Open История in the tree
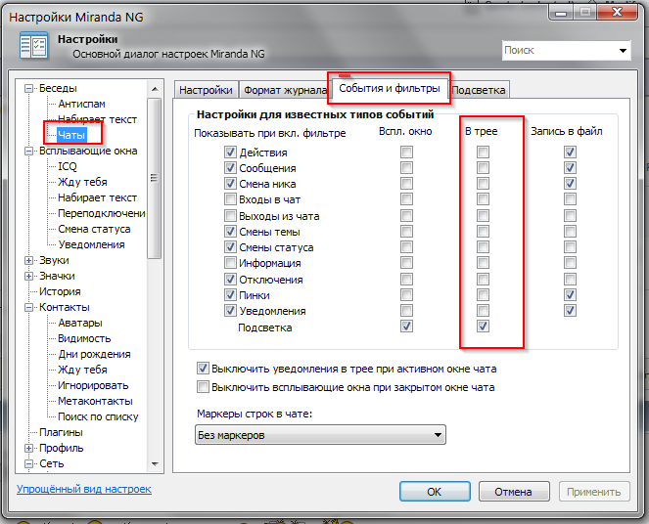Screen dimensions: 649x524 (x=60, y=292)
